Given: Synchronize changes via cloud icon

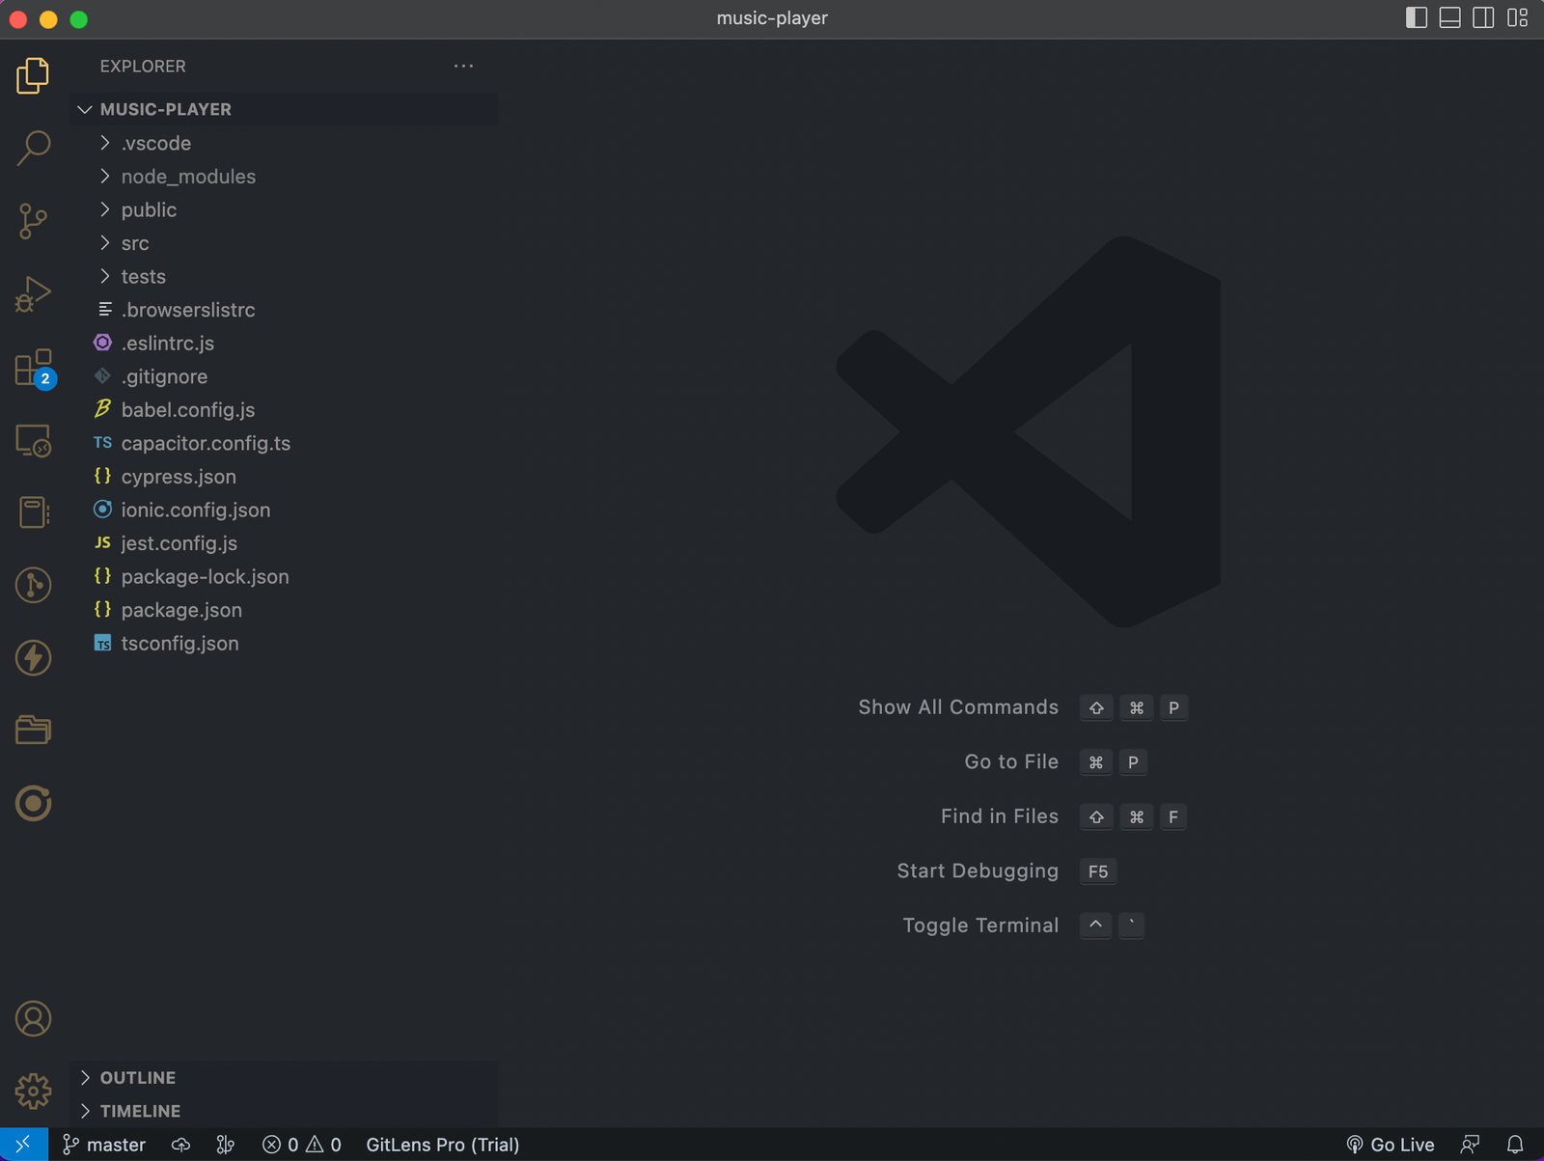Looking at the screenshot, I should pos(180,1145).
